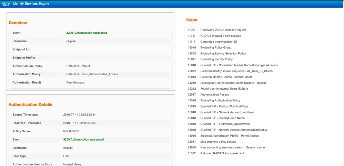Click the Default >> Basic_Authenticated_Access value
The width and height of the screenshot is (344, 166).
[x=92, y=74]
